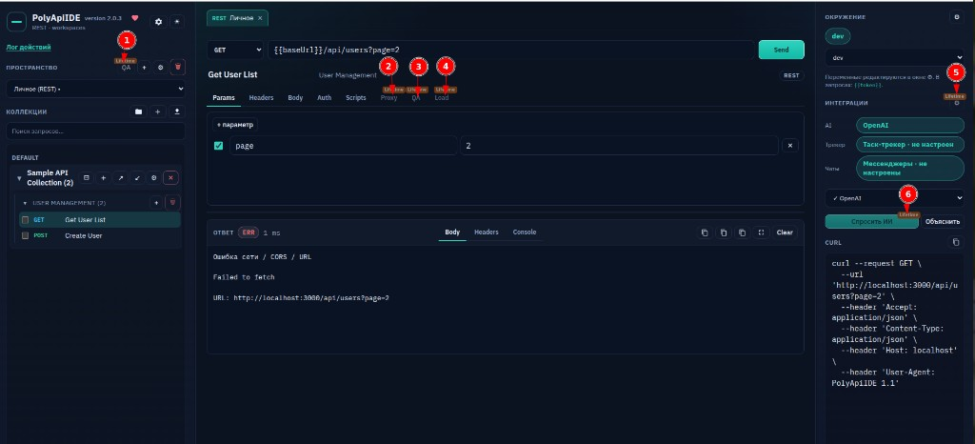Tick the checkbox beside Create User
Screen dimensions: 975x444
click(x=26, y=235)
